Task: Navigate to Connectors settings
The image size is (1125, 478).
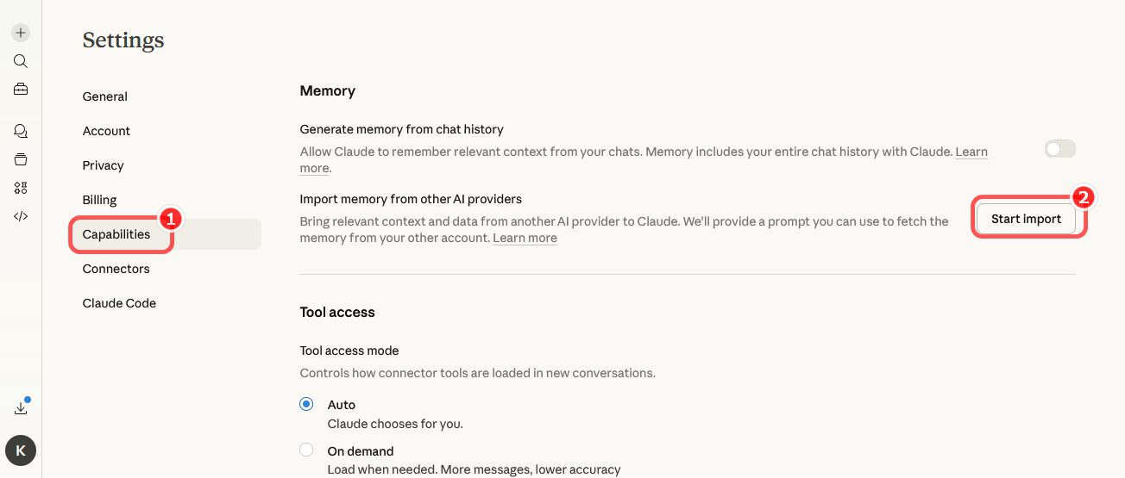Action: pyautogui.click(x=116, y=269)
